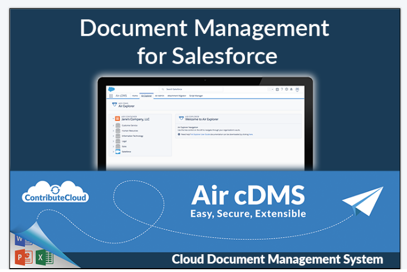407x272 pixels.
Task: Go to the Script Manager tab
Action: [x=196, y=95]
